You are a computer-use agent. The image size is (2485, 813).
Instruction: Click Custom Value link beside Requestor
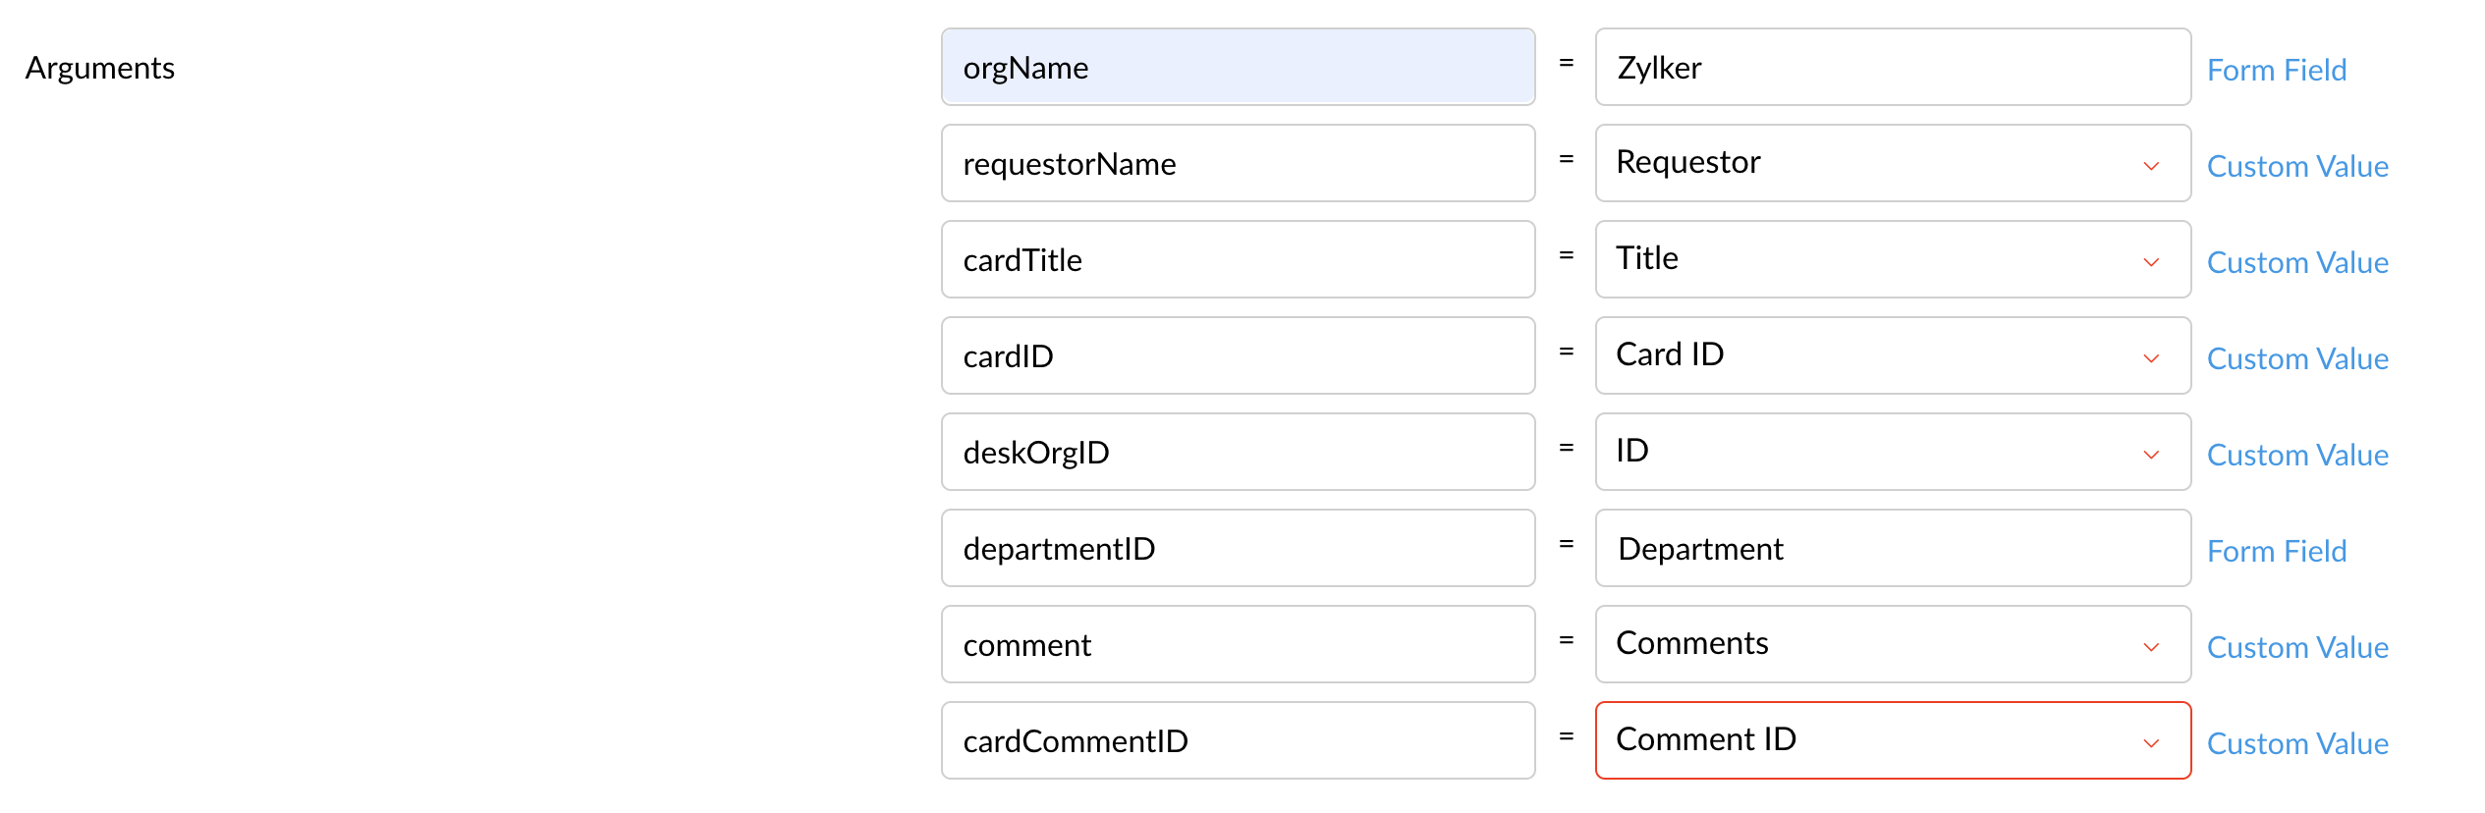pyautogui.click(x=2297, y=167)
